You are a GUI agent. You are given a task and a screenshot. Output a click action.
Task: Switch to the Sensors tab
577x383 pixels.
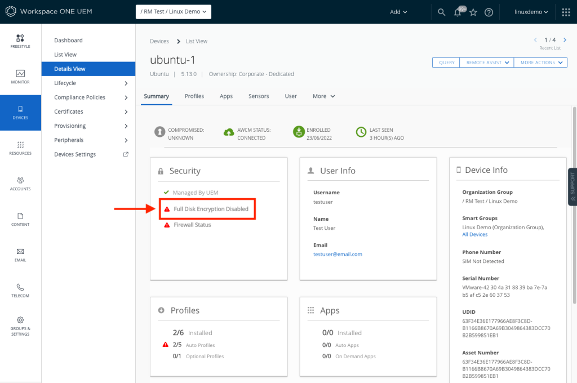pos(259,96)
